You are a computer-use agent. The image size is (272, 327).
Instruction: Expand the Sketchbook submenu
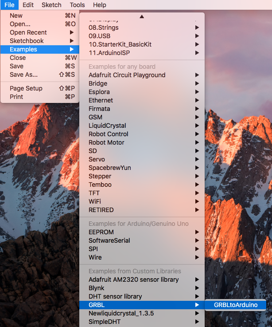(40, 41)
